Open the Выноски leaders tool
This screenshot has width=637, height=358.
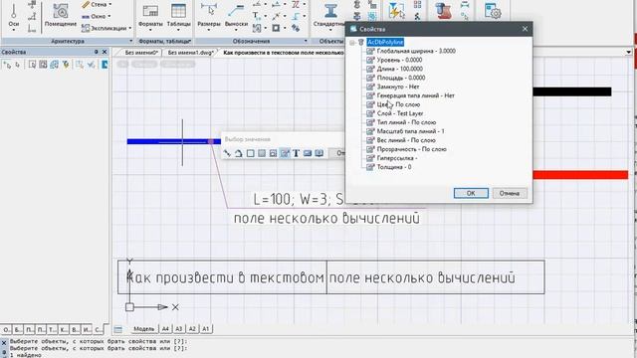coord(236,16)
